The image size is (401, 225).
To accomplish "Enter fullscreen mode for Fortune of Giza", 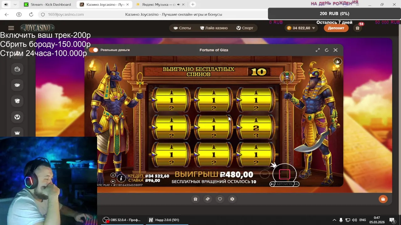I will tap(318, 50).
